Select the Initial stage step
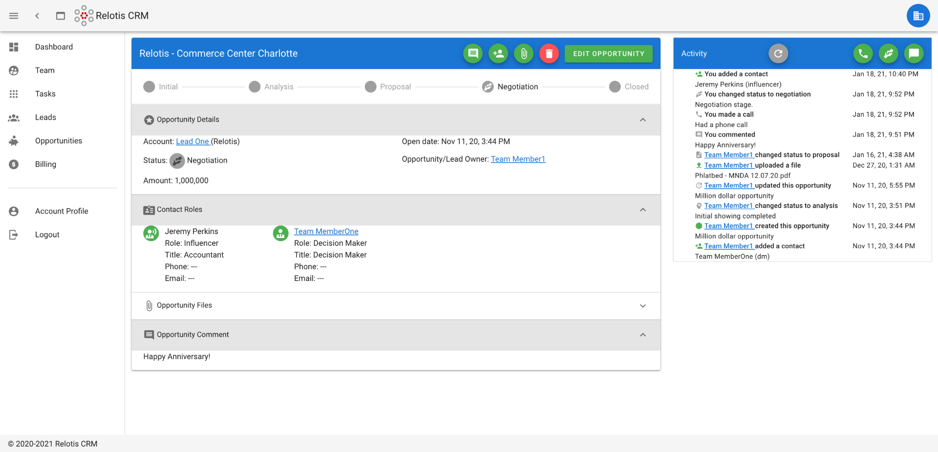938x452 pixels. [x=161, y=86]
